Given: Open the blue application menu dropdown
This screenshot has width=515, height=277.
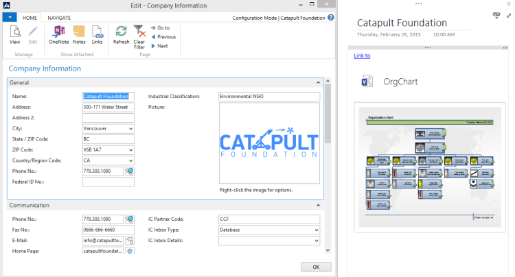Looking at the screenshot, I should click(10, 17).
